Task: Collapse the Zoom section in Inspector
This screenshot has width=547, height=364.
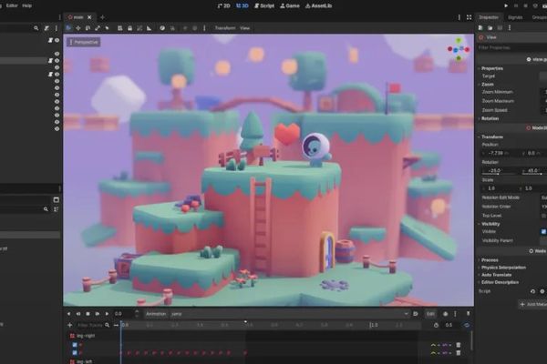Action: tap(488, 85)
